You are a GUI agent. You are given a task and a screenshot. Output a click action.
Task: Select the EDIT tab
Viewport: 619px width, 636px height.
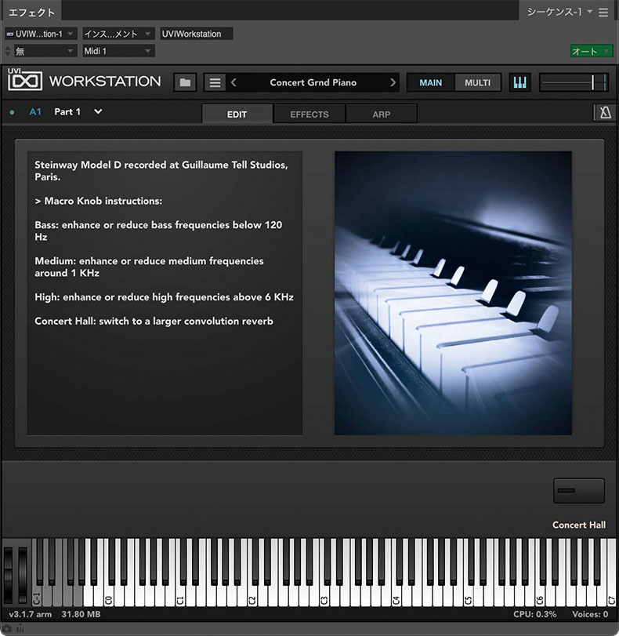coord(237,114)
